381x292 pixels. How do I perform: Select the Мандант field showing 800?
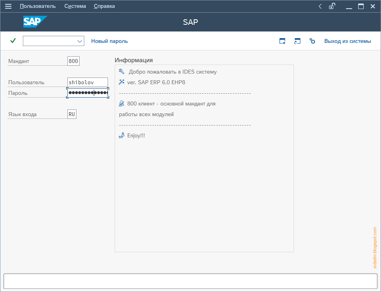tap(74, 61)
